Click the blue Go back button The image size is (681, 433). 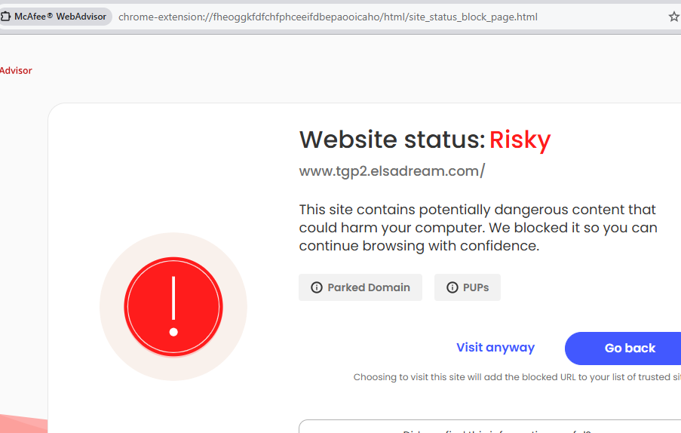(623, 349)
